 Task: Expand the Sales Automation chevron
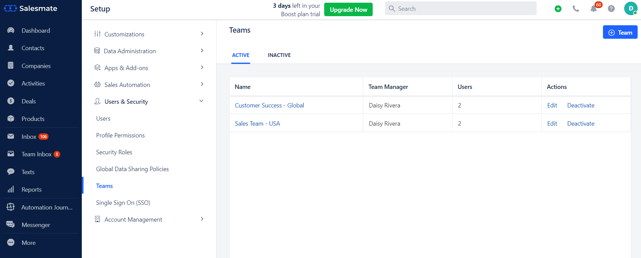pyautogui.click(x=202, y=84)
